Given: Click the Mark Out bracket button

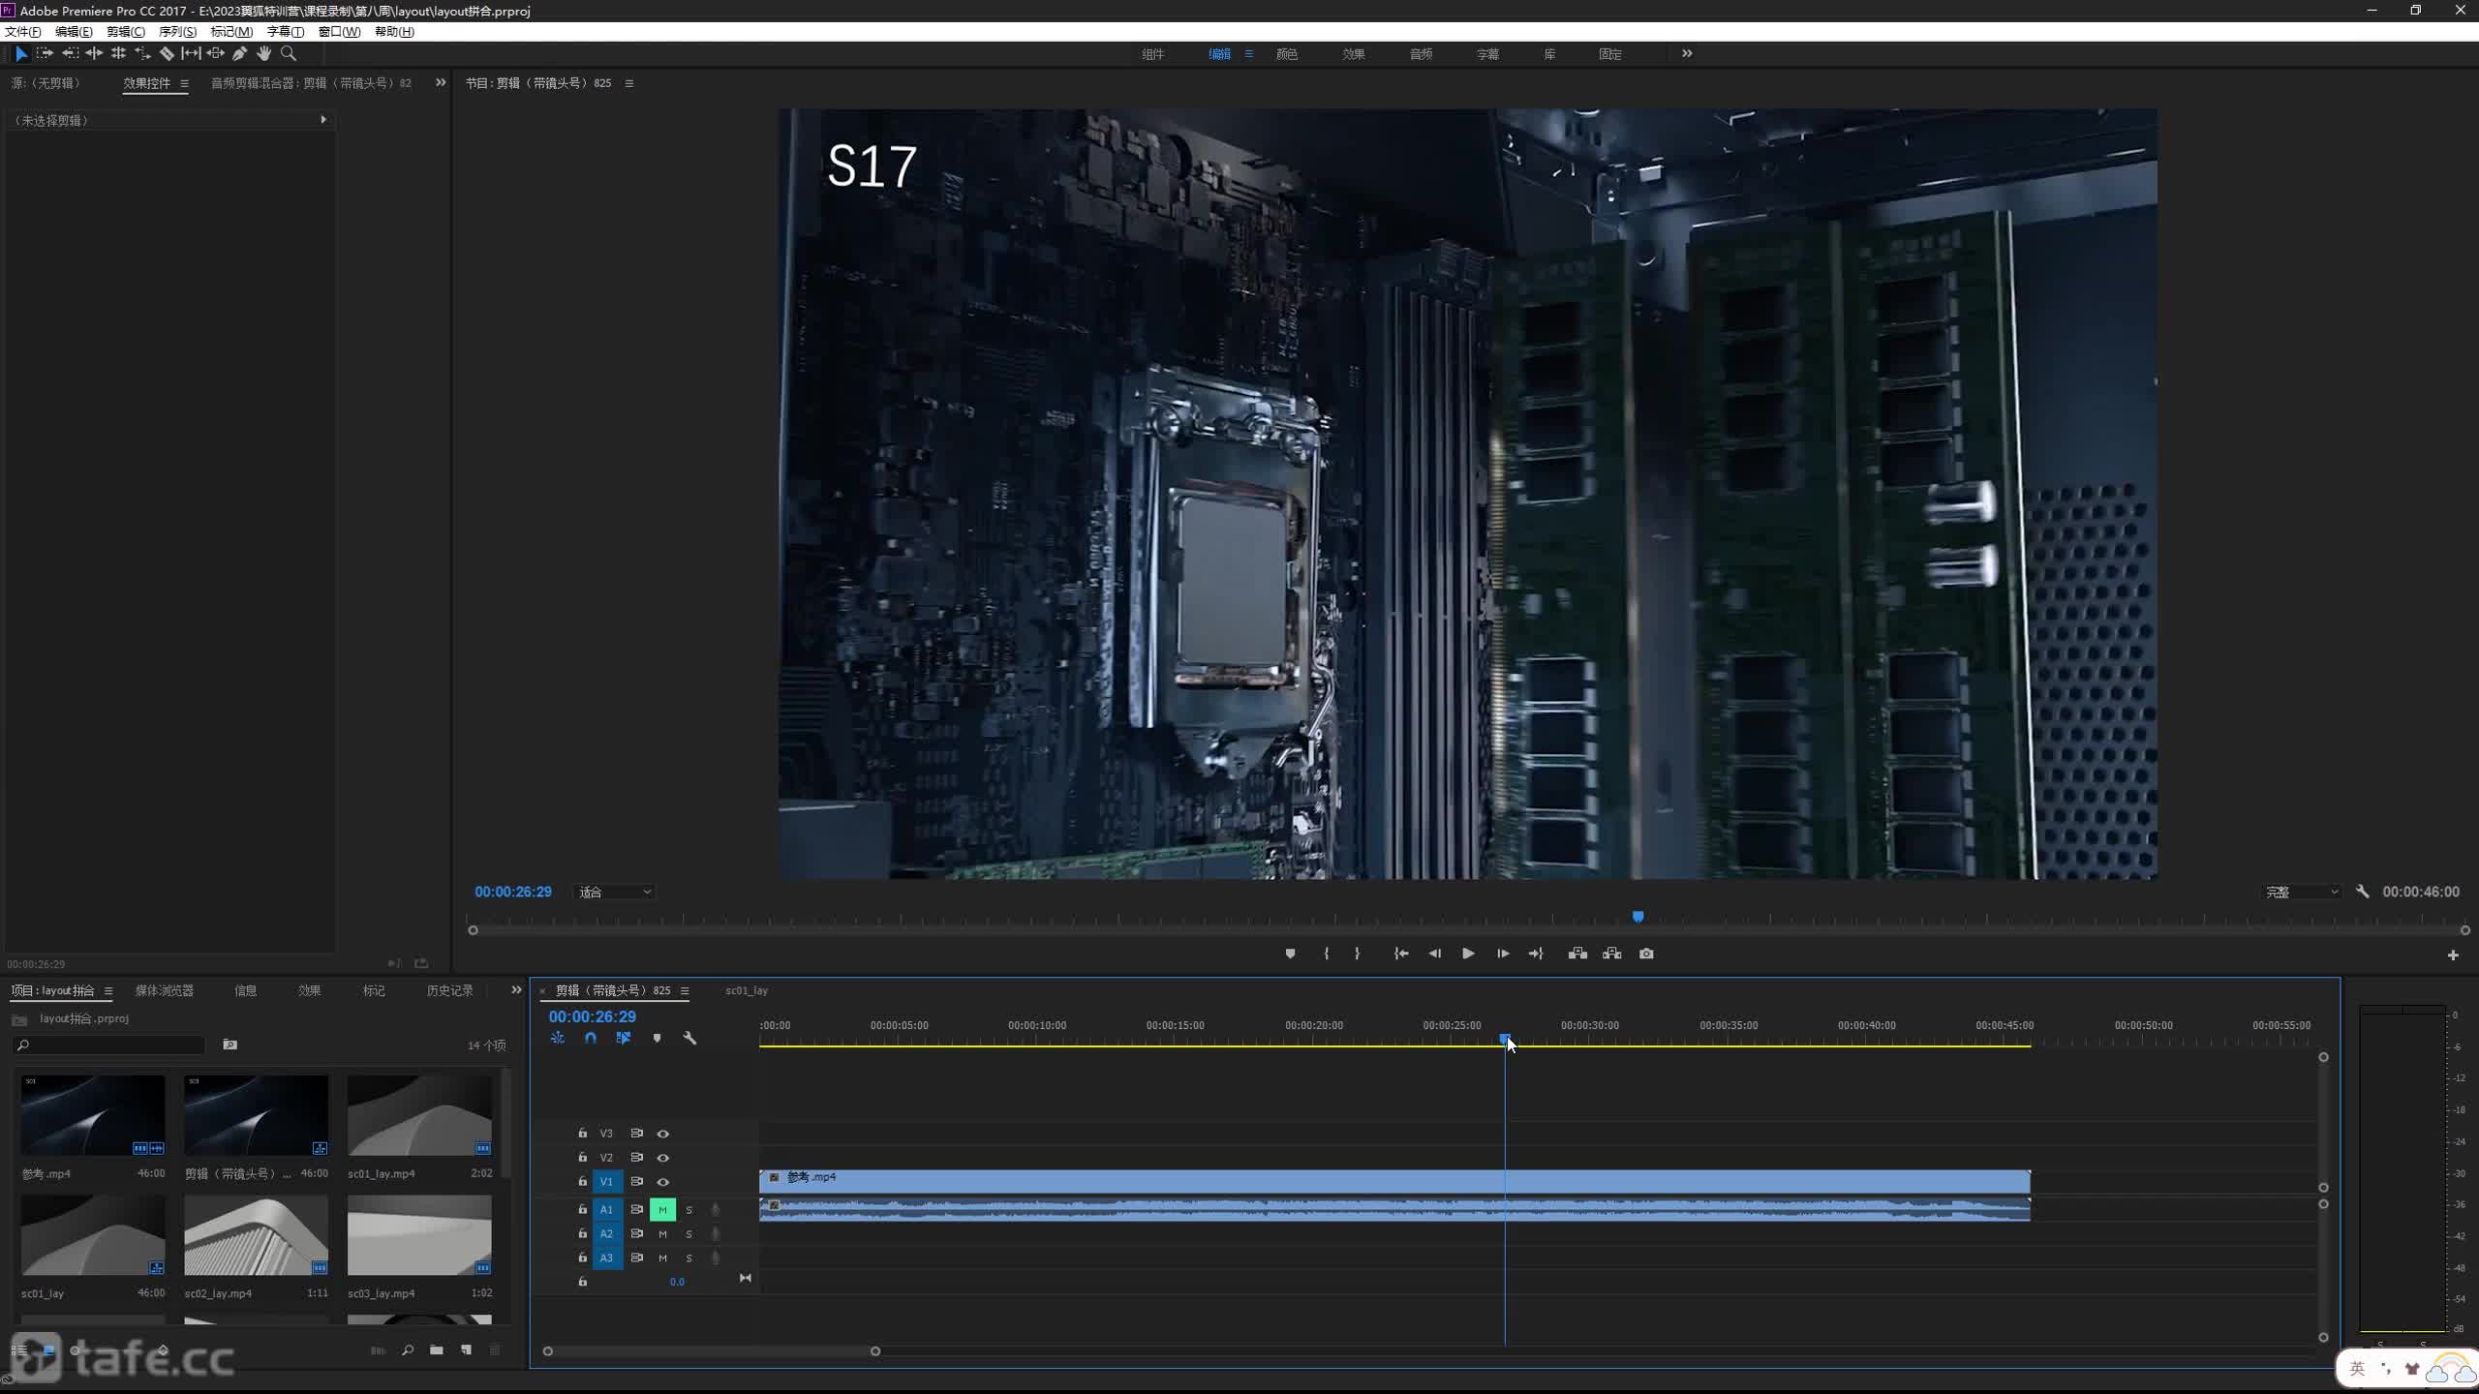Looking at the screenshot, I should pyautogui.click(x=1357, y=954).
